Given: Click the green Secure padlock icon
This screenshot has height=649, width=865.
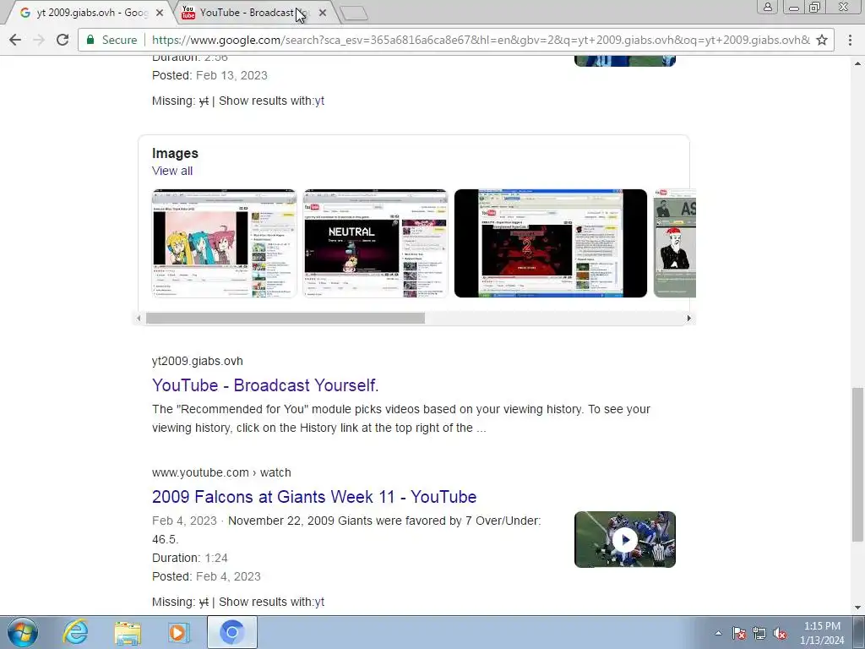Looking at the screenshot, I should coord(90,40).
